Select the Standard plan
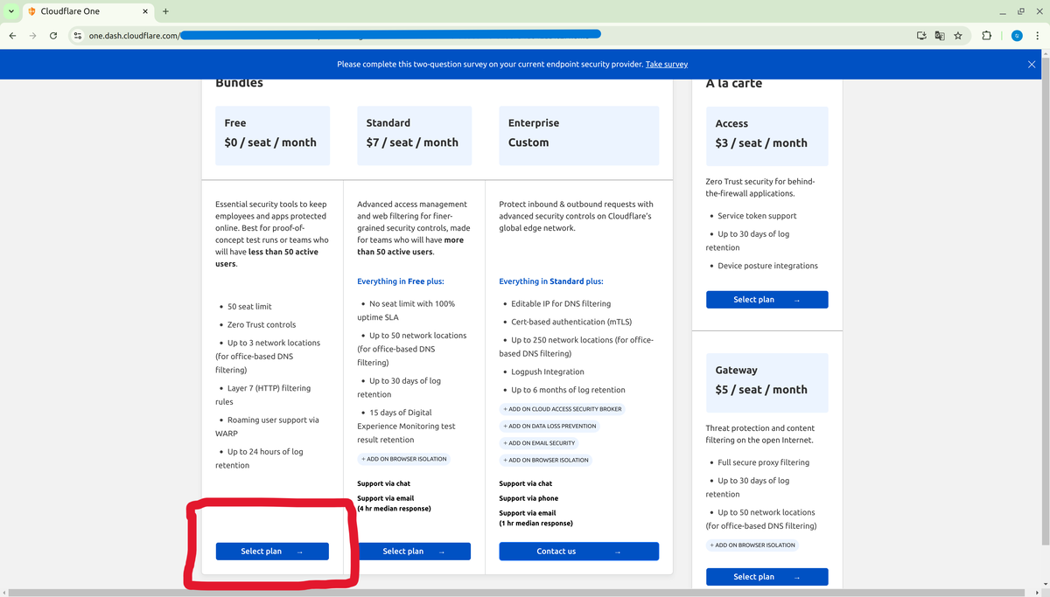The image size is (1050, 597). pos(414,552)
